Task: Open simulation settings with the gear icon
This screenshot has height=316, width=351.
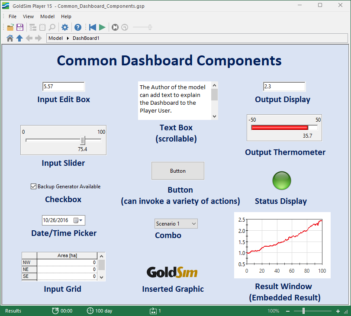Action: [65, 27]
